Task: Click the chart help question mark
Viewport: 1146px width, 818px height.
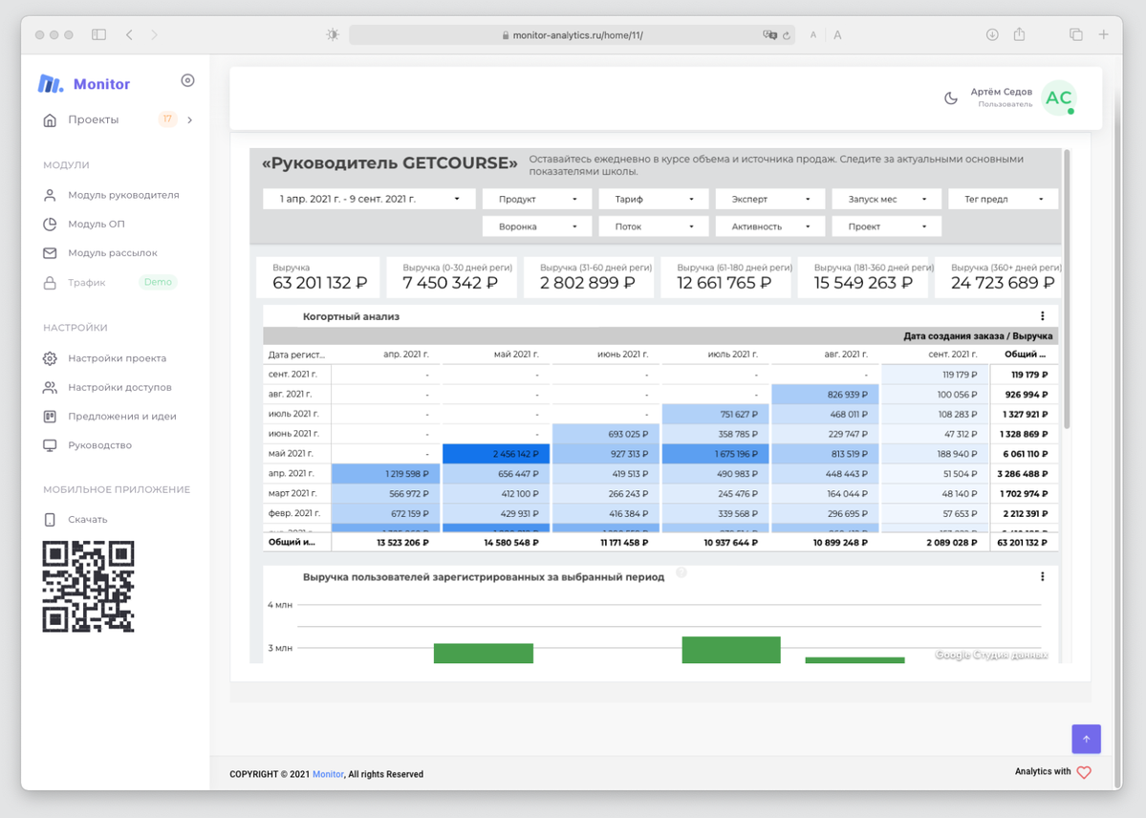Action: 681,572
